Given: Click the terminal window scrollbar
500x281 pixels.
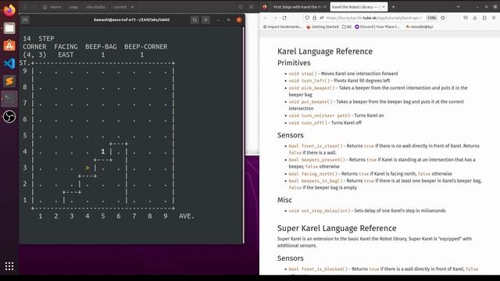Looking at the screenshot, I should 243,135.
